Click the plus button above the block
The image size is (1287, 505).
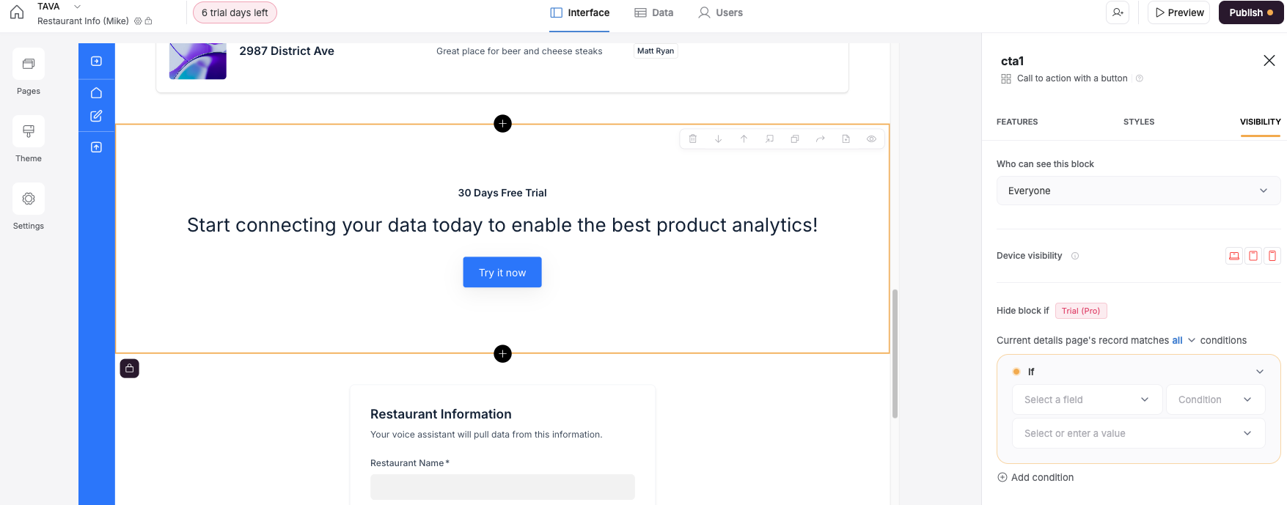[502, 123]
